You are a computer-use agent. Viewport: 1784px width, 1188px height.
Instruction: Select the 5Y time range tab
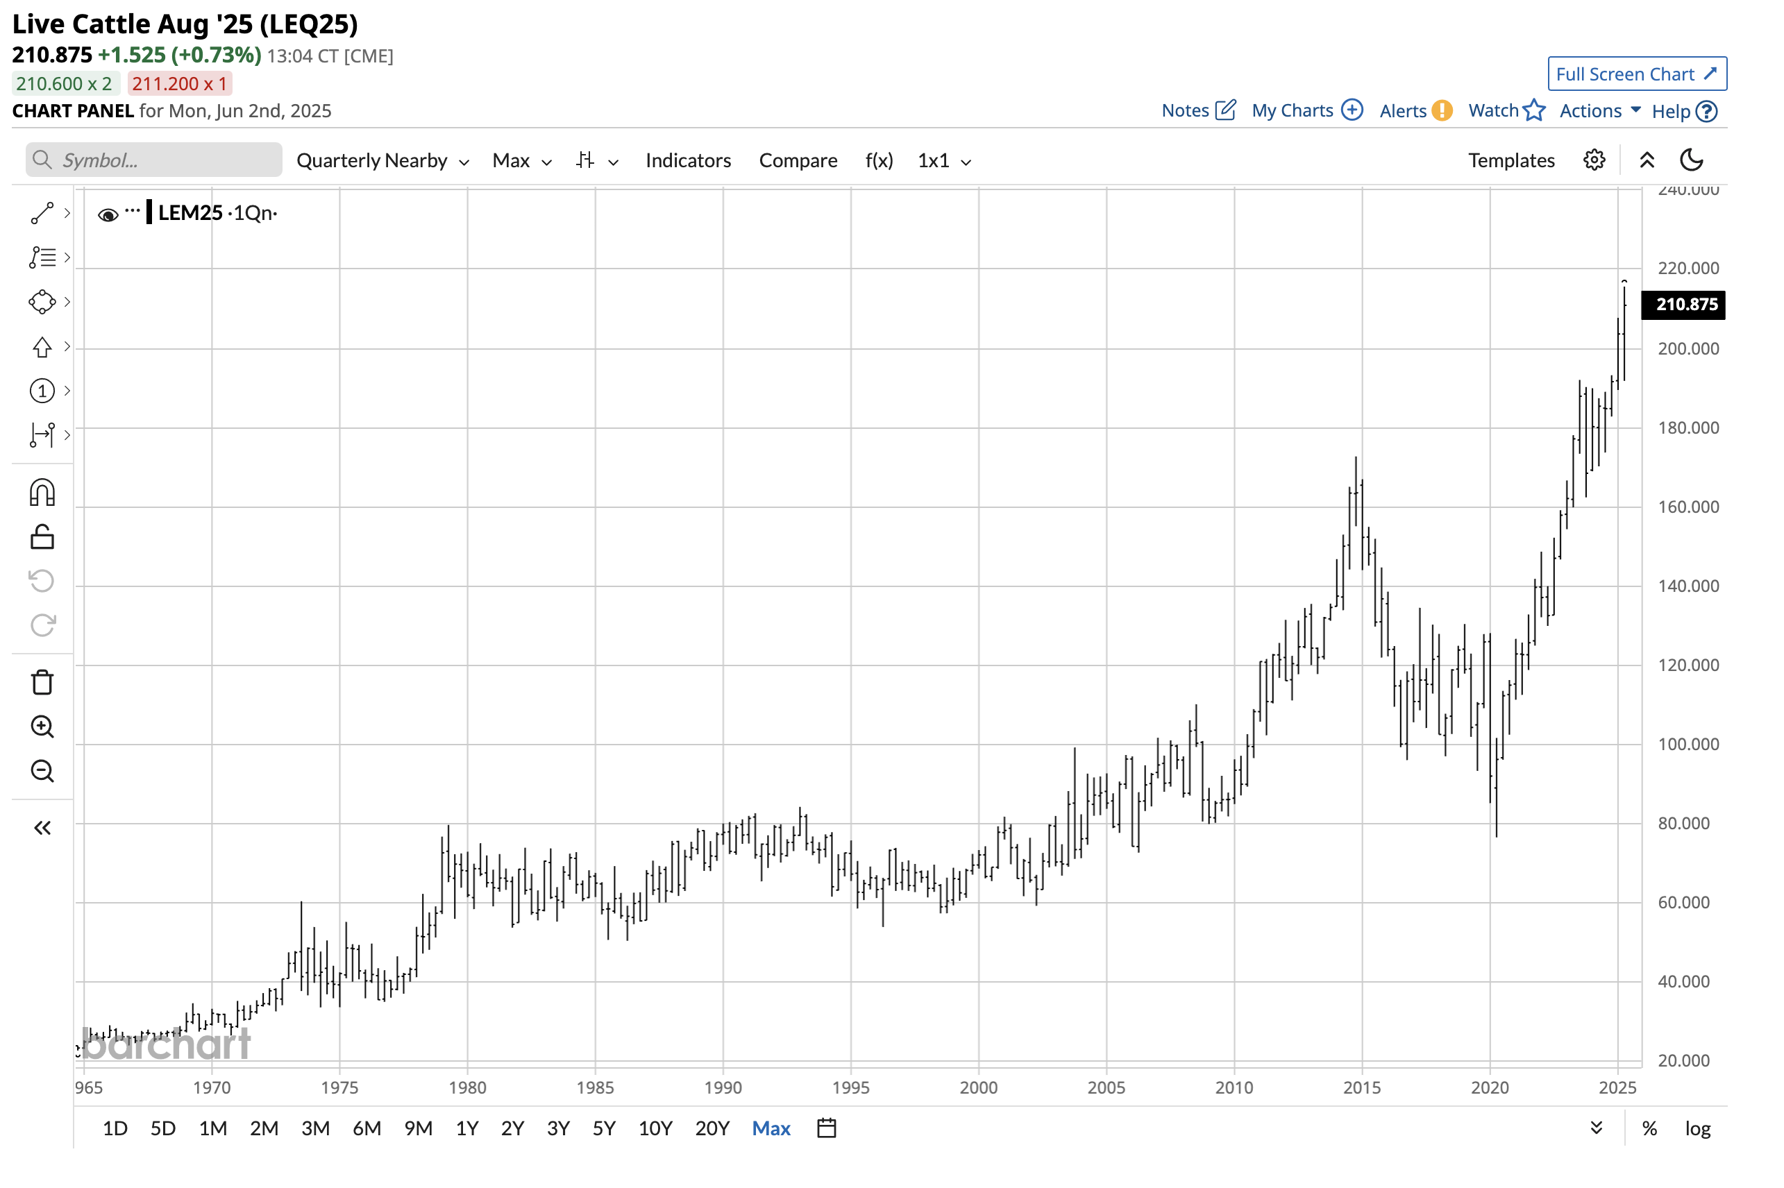click(x=603, y=1128)
